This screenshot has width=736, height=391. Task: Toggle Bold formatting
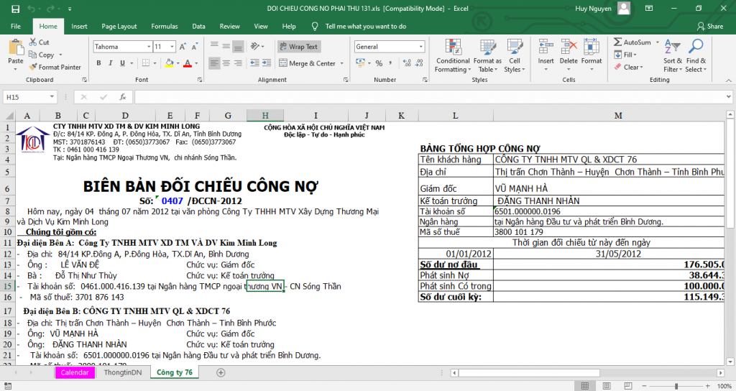coord(98,63)
